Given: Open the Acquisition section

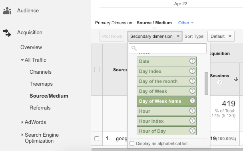Looking at the screenshot, I should pos(30,32).
